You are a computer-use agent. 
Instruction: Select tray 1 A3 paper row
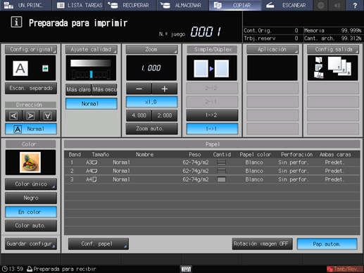[212, 163]
